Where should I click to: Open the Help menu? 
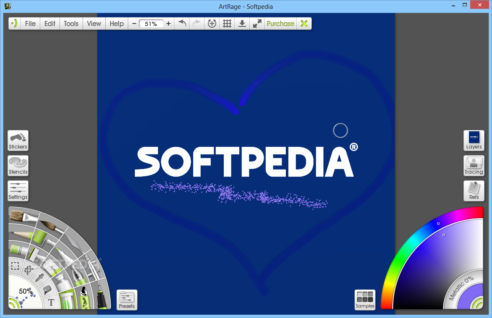point(117,23)
